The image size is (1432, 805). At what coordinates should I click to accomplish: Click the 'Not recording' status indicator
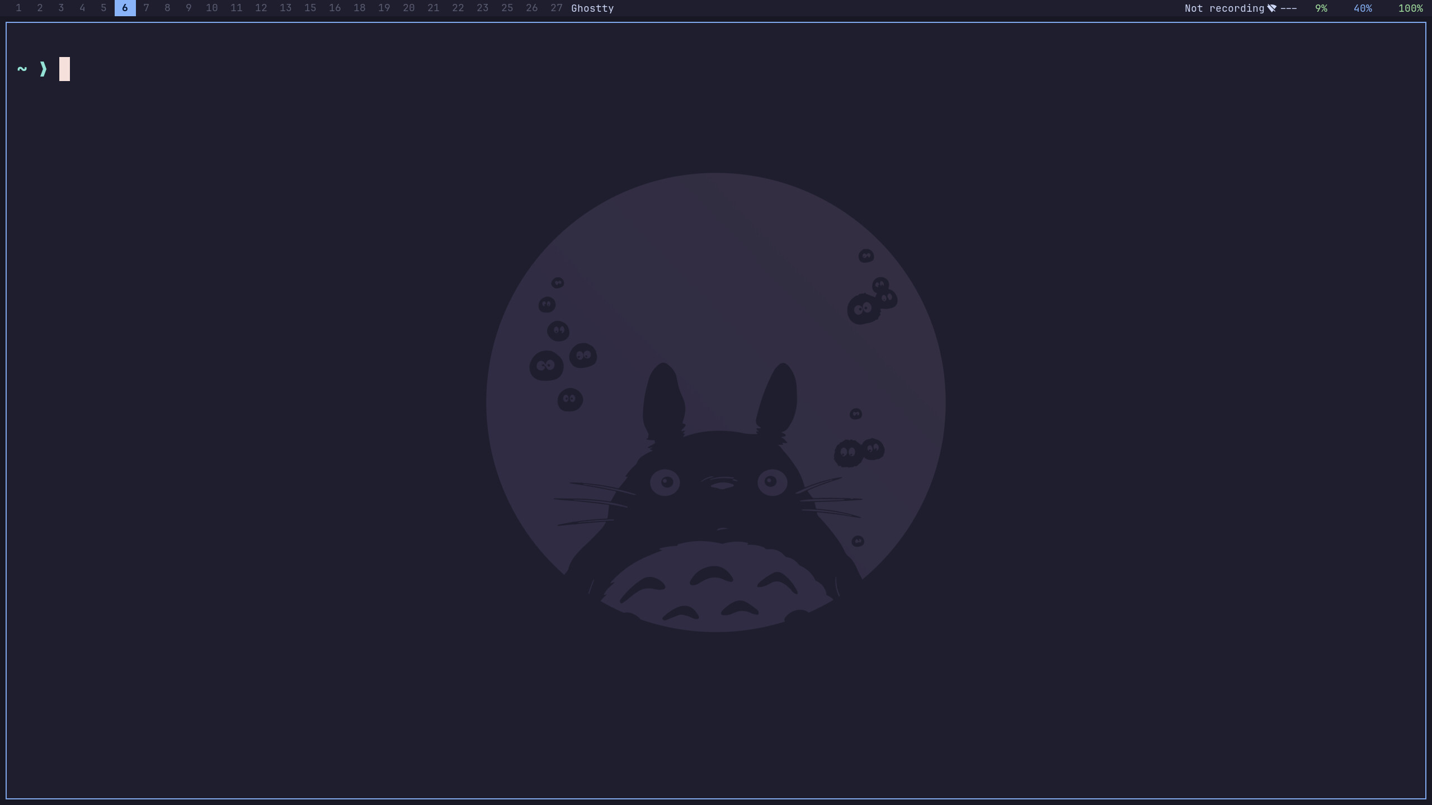click(1224, 8)
